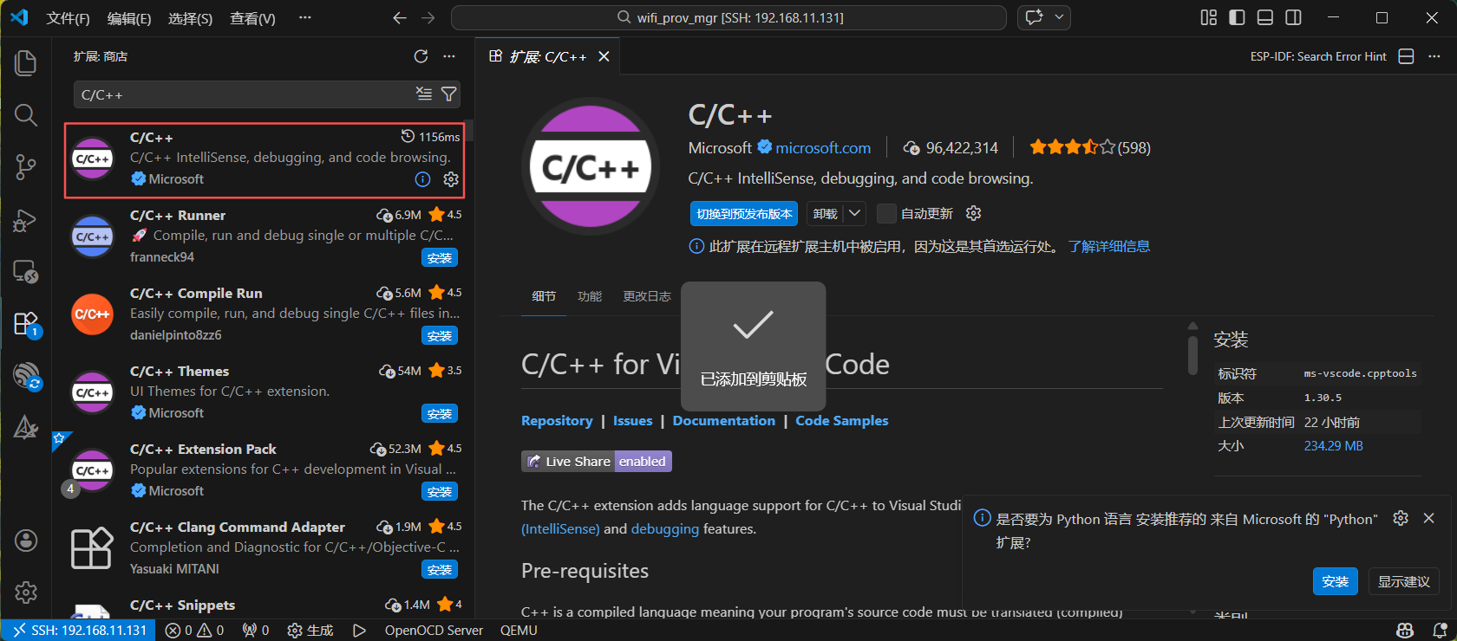Clear extension search results
The width and height of the screenshot is (1457, 641).
click(423, 94)
